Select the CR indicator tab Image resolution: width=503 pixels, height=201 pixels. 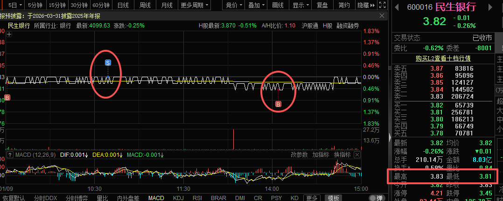(x=258, y=198)
